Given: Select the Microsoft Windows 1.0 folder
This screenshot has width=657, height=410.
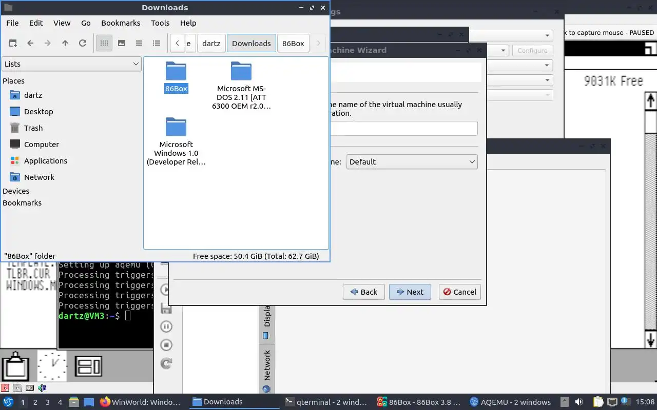Looking at the screenshot, I should (176, 141).
